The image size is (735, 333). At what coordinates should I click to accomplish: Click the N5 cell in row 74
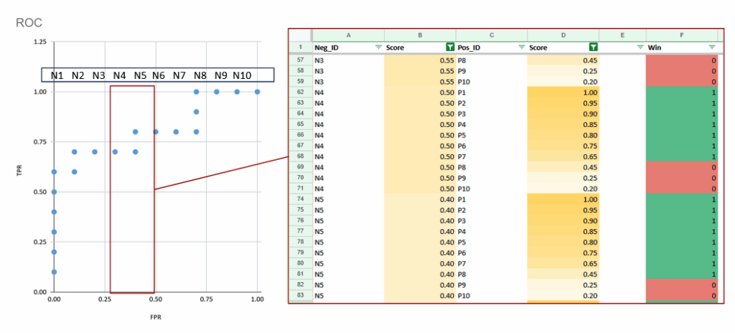[x=348, y=200]
